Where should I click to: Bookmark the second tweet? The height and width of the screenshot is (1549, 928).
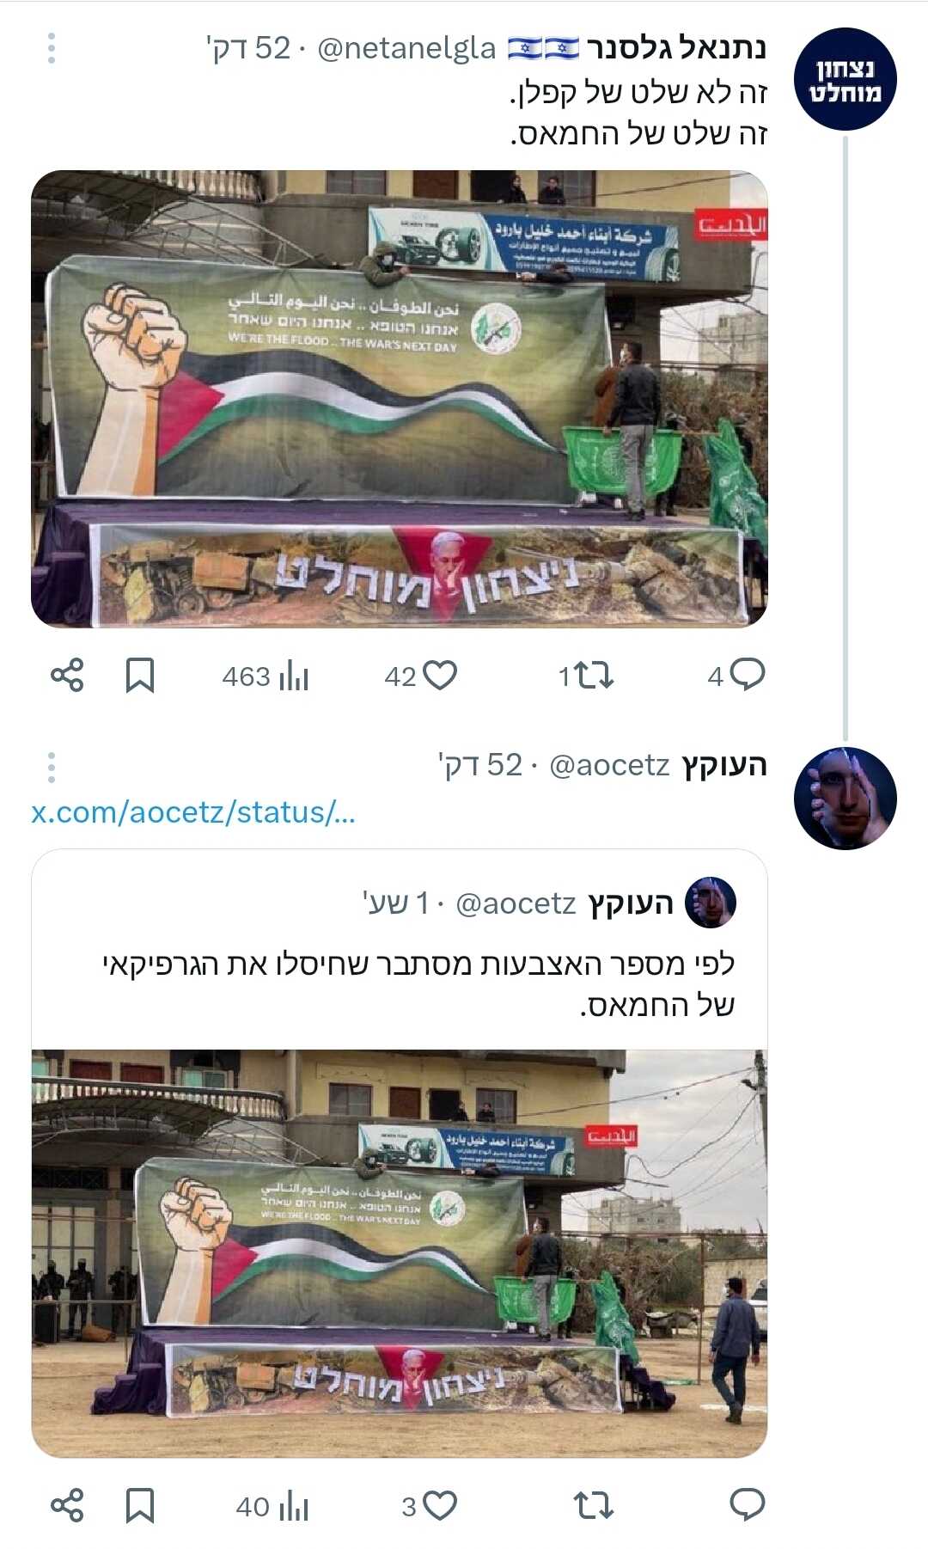tap(140, 1506)
